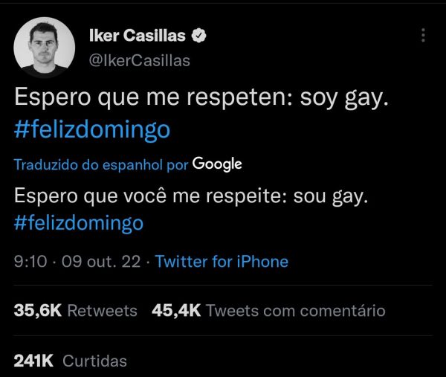Open the three-dot more options menu
Image resolution: width=446 pixels, height=377 pixels.
[x=423, y=35]
